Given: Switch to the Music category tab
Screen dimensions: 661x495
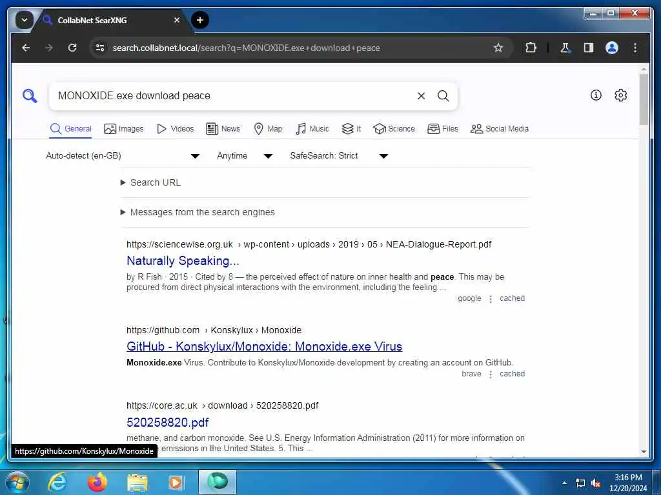Looking at the screenshot, I should click(312, 129).
